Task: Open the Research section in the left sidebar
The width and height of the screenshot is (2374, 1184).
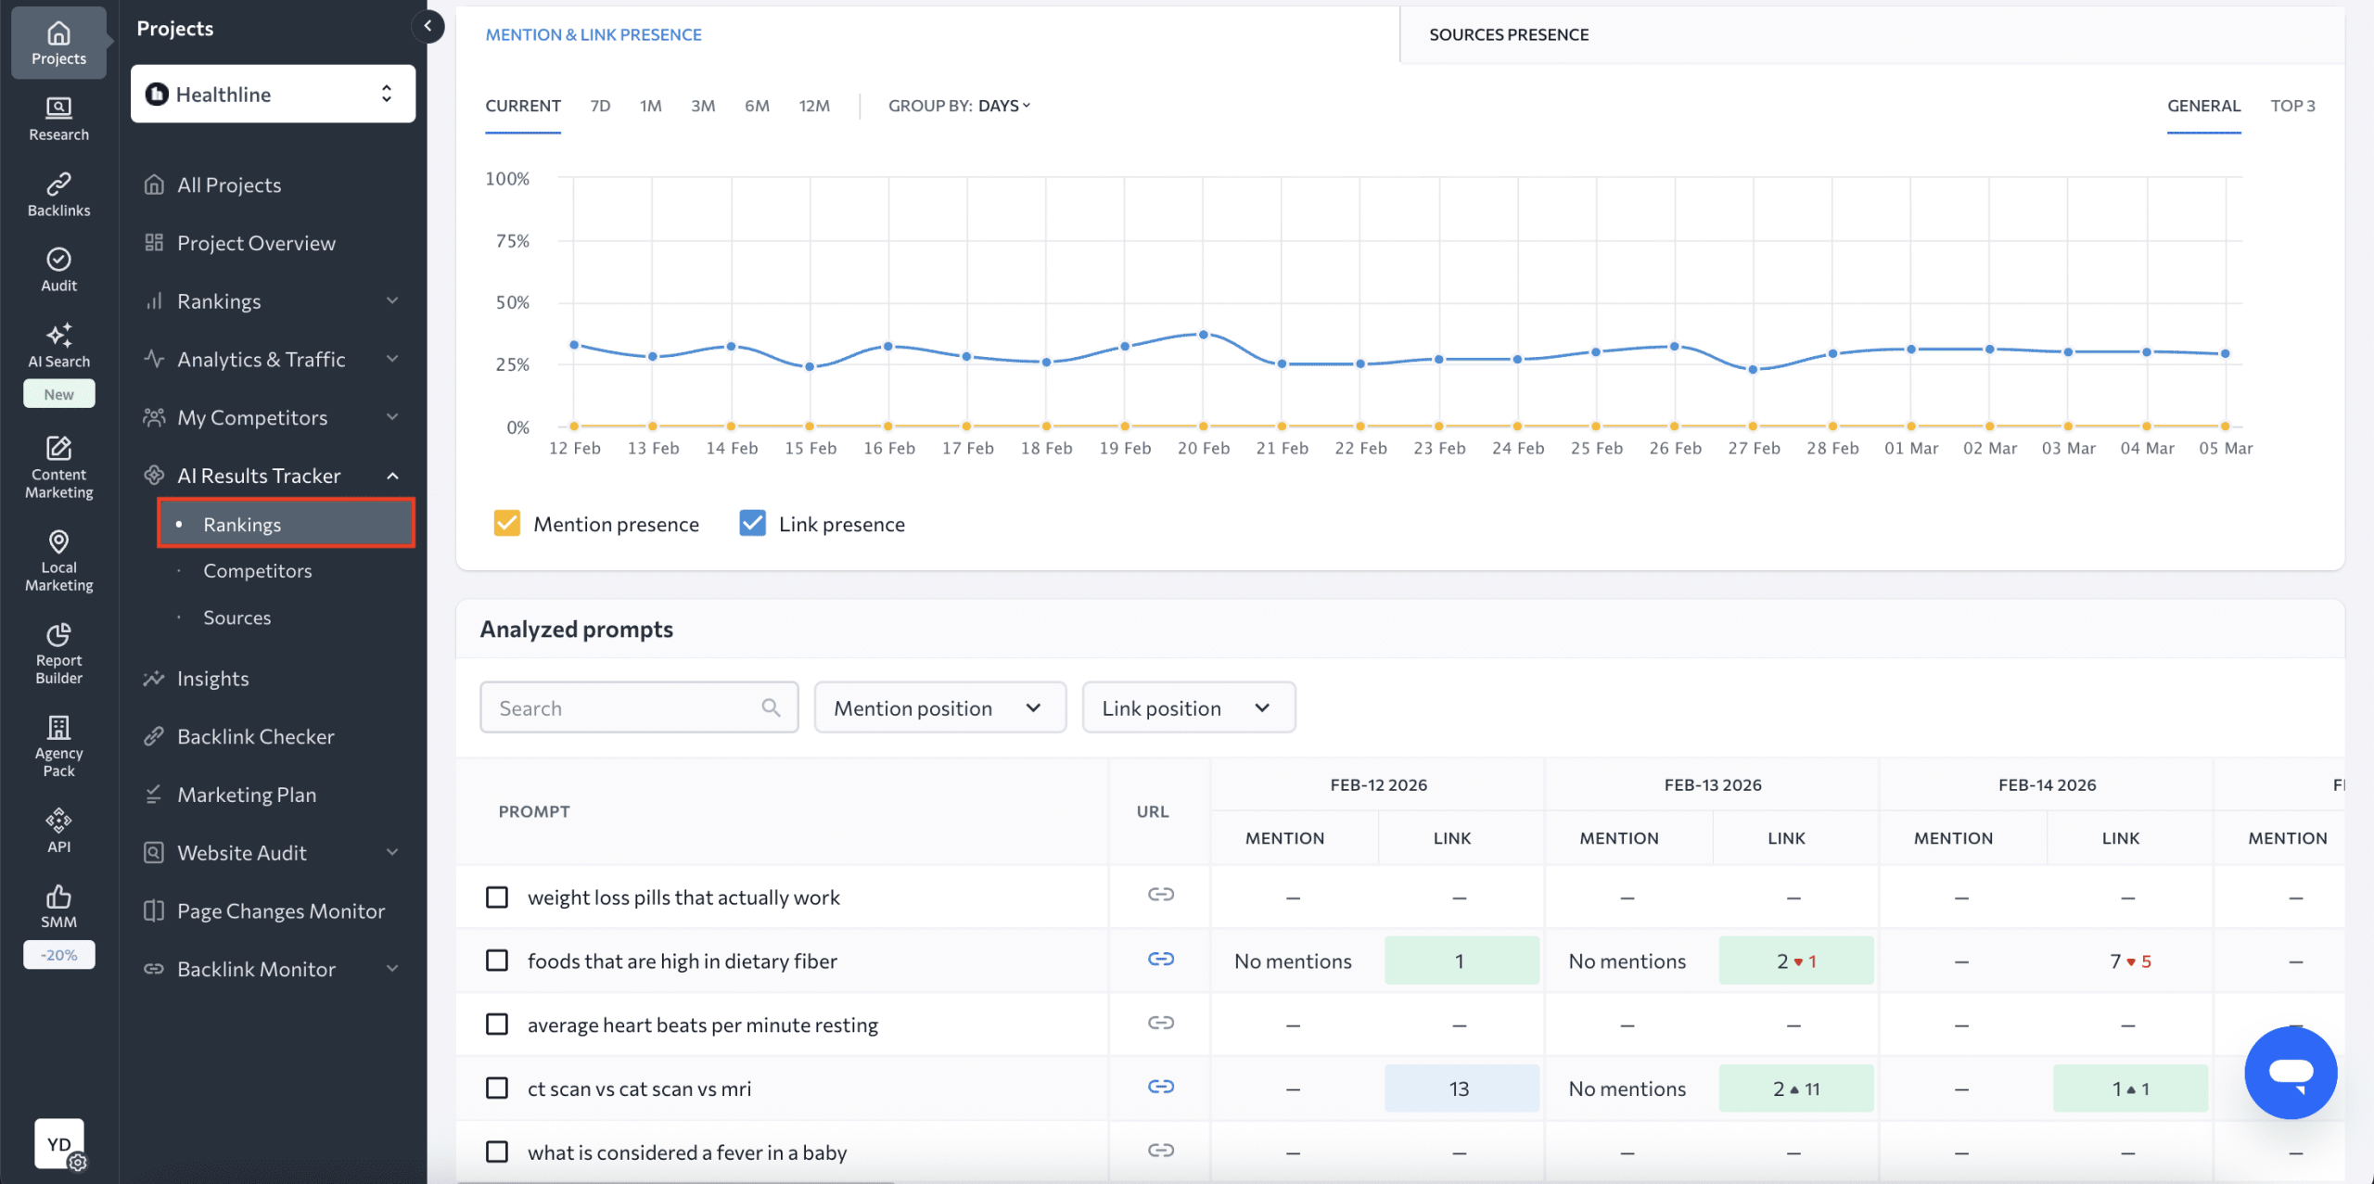Action: tap(57, 118)
